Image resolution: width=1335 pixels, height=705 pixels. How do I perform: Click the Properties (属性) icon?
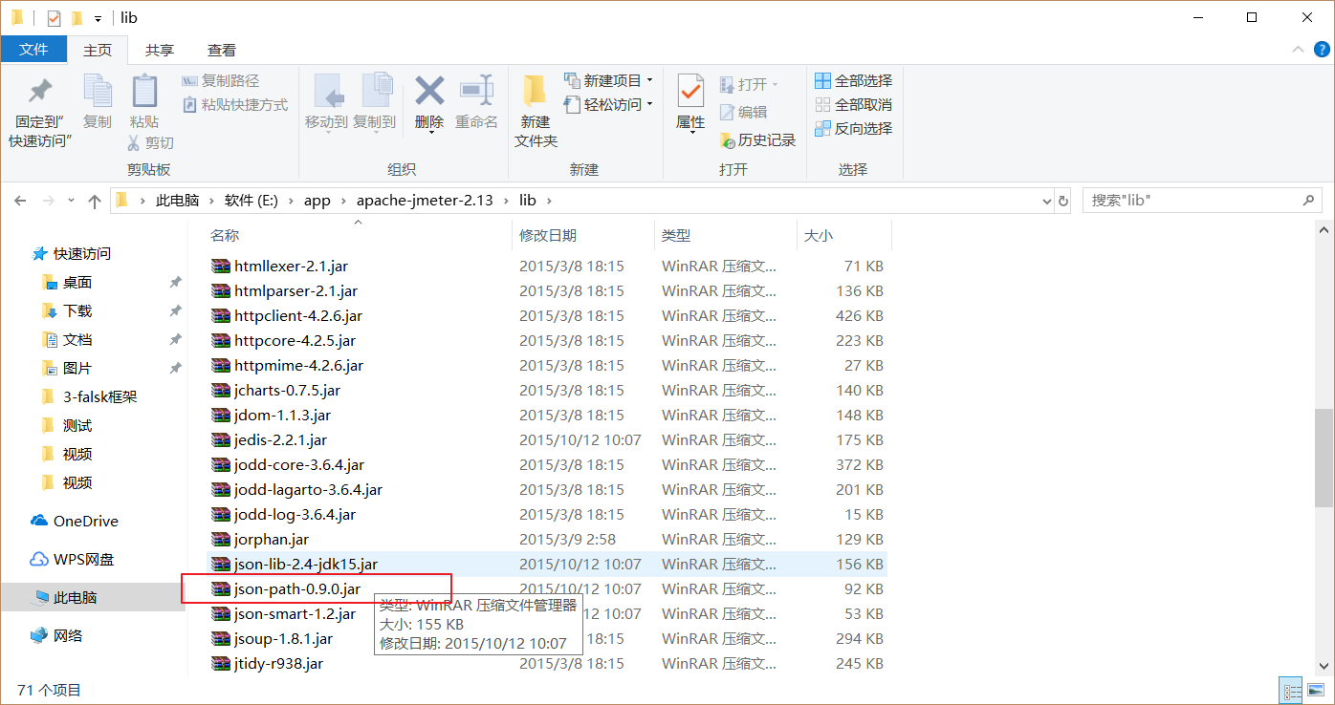click(x=690, y=92)
